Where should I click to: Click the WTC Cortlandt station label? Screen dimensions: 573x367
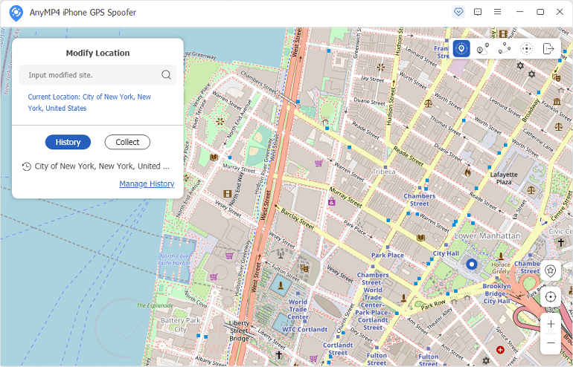coord(305,329)
